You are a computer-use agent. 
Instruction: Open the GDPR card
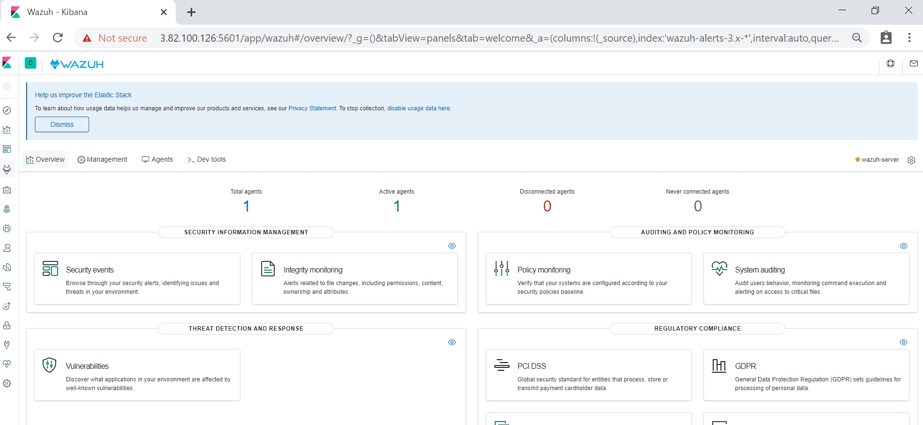(x=806, y=375)
